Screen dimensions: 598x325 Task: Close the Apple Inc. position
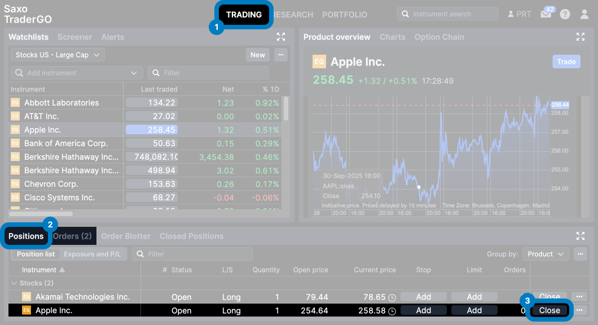pyautogui.click(x=549, y=310)
